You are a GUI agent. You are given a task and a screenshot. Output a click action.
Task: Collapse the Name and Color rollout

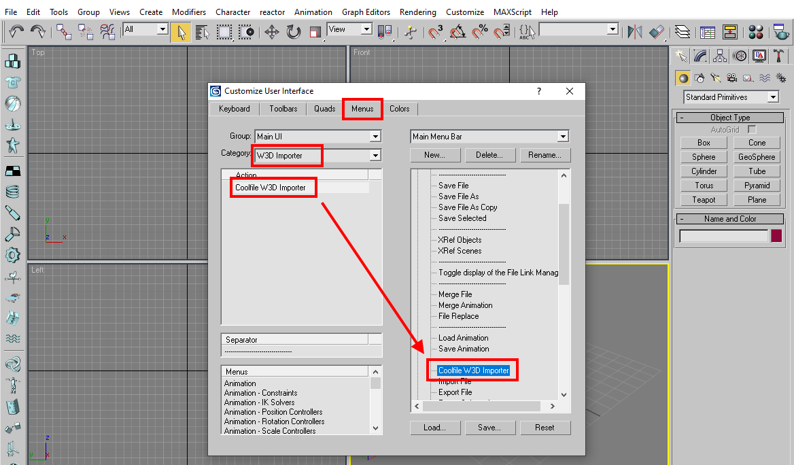729,219
